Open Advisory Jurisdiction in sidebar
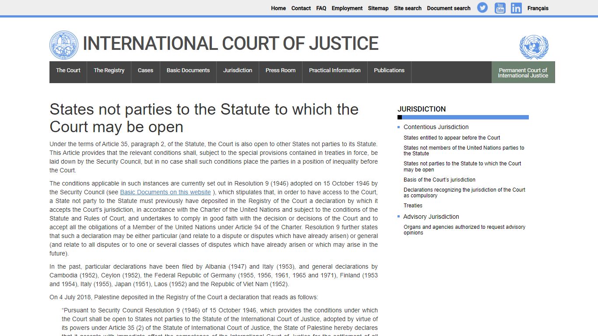Screen dimensions: 598x336 point(431,217)
